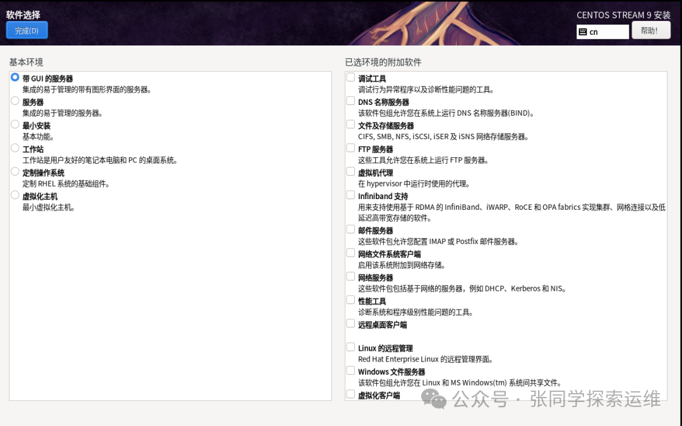682x426 pixels.
Task: Enable 文件及存储服务器 support
Action: (351, 124)
